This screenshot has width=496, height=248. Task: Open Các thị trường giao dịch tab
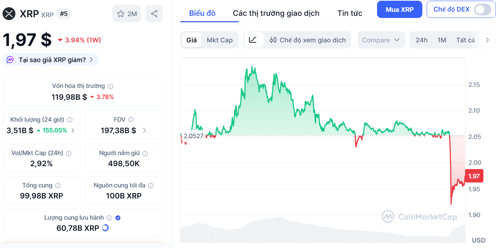pos(276,14)
